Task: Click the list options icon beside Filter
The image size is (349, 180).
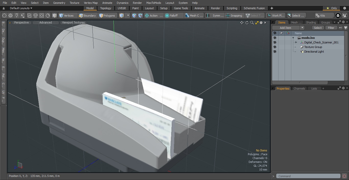Action: [341, 28]
